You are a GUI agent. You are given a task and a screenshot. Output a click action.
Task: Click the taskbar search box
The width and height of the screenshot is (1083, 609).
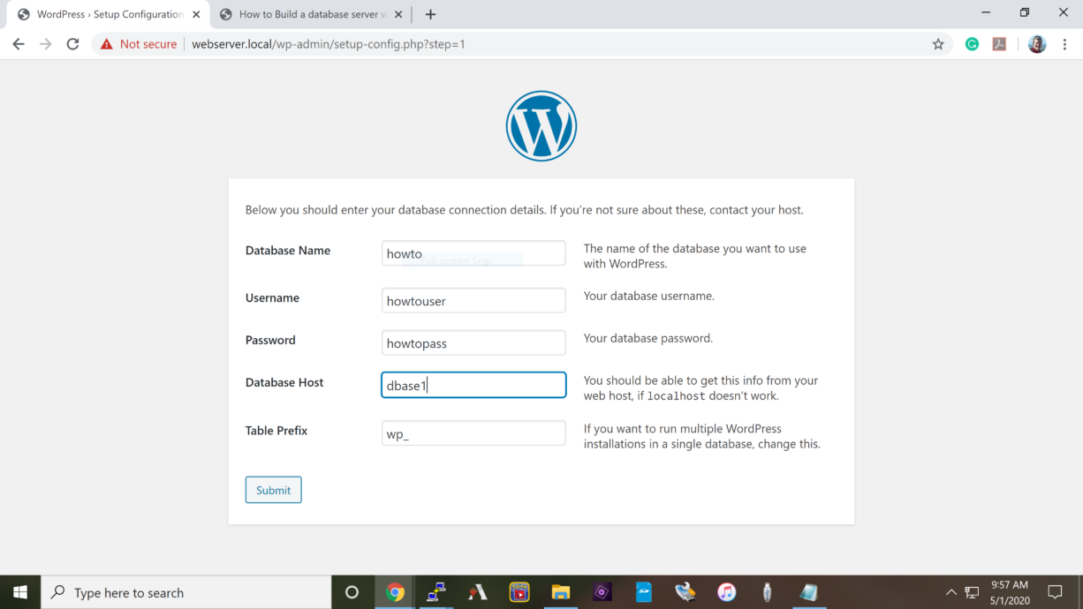pos(186,592)
